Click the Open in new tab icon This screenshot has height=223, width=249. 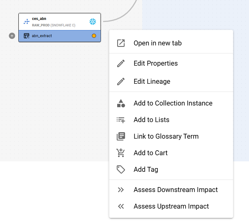pyautogui.click(x=121, y=43)
